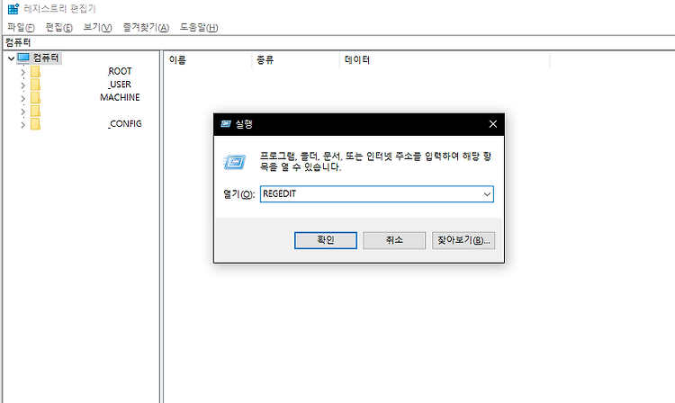Expand the _ROOT registry key

point(23,72)
